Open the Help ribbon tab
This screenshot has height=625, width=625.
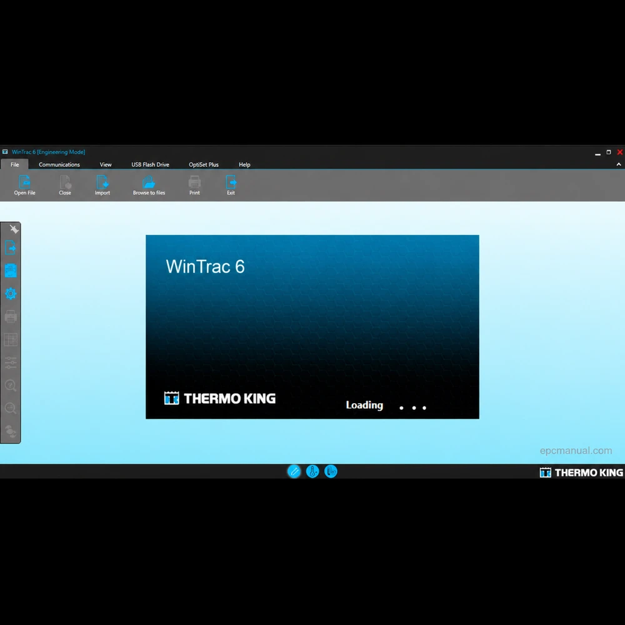[x=244, y=164]
